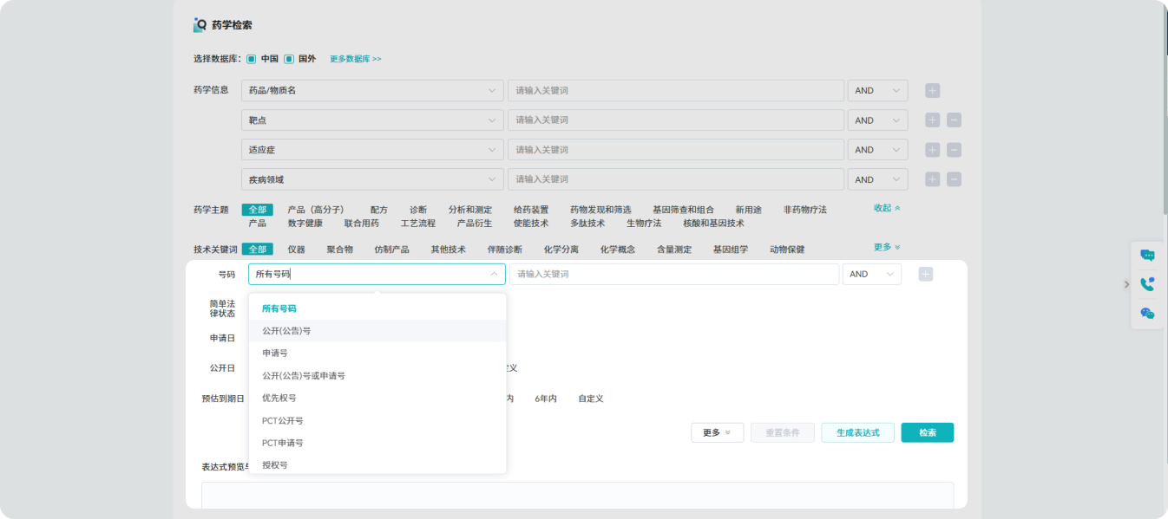The height and width of the screenshot is (519, 1168).
Task: Open AND operator dropdown on 号码 row
Action: 872,274
